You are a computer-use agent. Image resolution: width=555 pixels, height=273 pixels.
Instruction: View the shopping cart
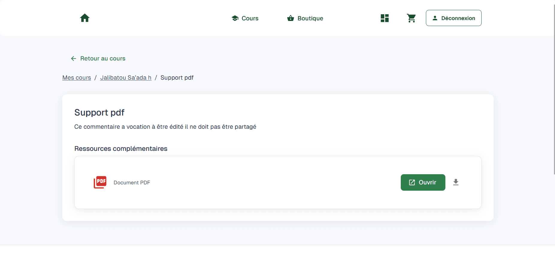click(x=411, y=18)
